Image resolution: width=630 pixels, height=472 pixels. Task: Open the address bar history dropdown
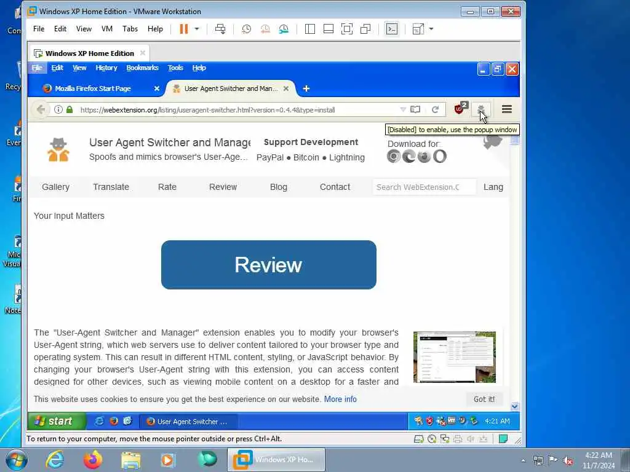point(403,109)
